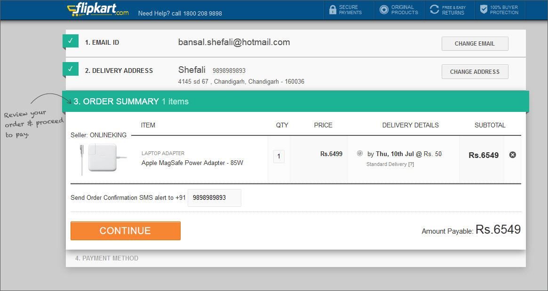Click the Original Products badge icon
This screenshot has height=291, width=548.
tap(384, 10)
